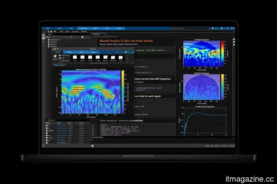
Task: Add a Colorbar using the Figure ribbon icon
Action: coord(105,58)
